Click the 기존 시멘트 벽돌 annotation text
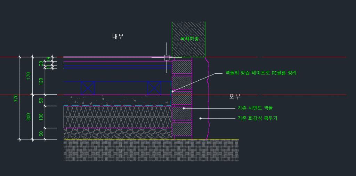This screenshot has width=356, height=176. (255, 108)
